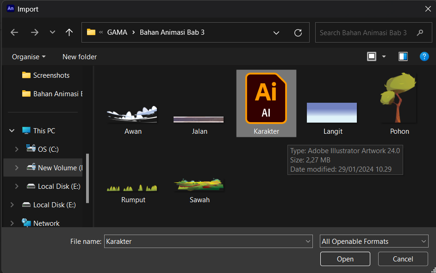Click the forward navigation arrow
Image resolution: width=436 pixels, height=273 pixels.
pos(34,32)
